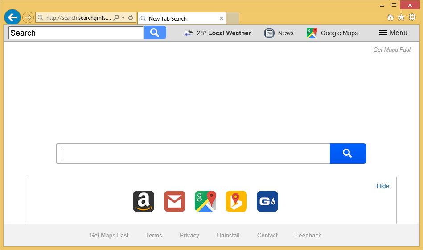Viewport: 423px width, 250px height.
Task: Hide the shortcuts panel
Action: (383, 186)
